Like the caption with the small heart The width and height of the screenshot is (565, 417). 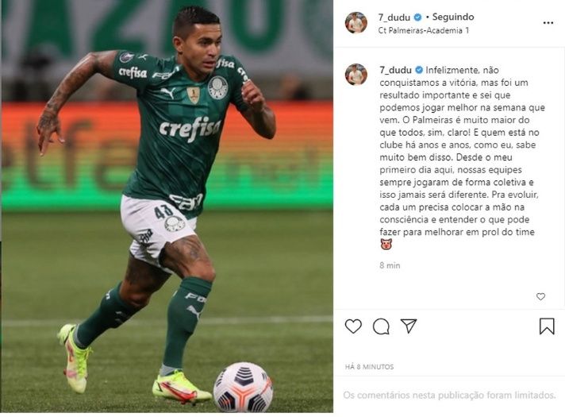540,296
